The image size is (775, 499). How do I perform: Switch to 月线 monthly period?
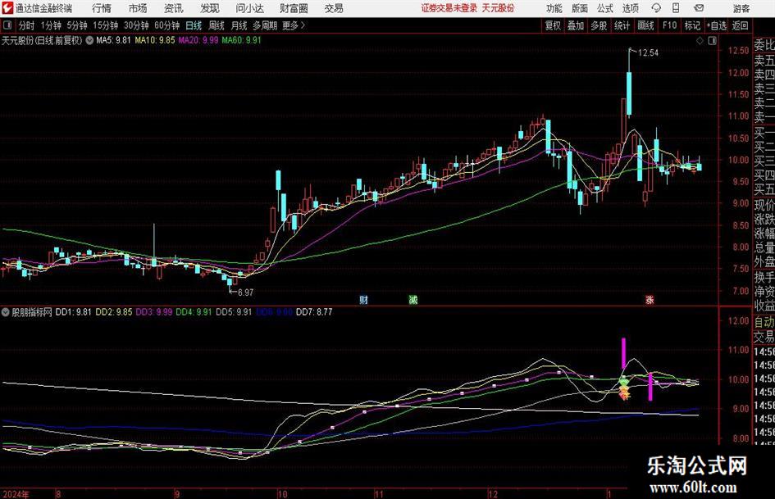[x=239, y=25]
